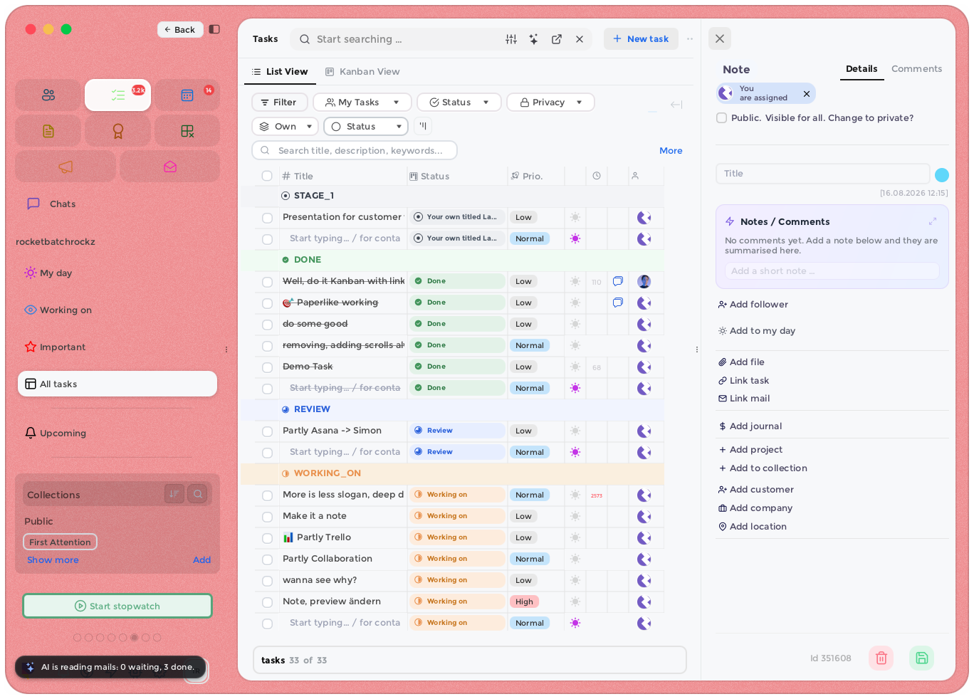Screen dimensions: 974x699
Task: Open the comment bubble on Paperlike working
Action: pos(618,303)
